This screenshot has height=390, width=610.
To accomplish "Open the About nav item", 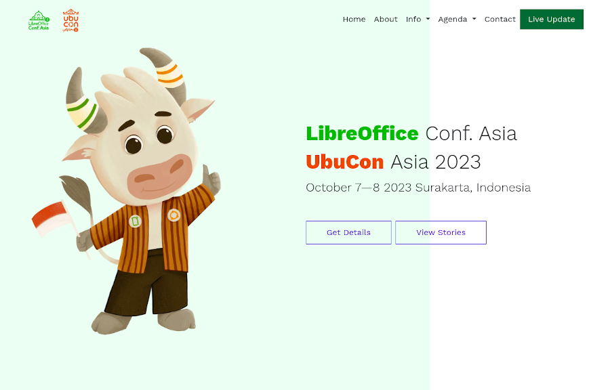I will click(x=386, y=19).
